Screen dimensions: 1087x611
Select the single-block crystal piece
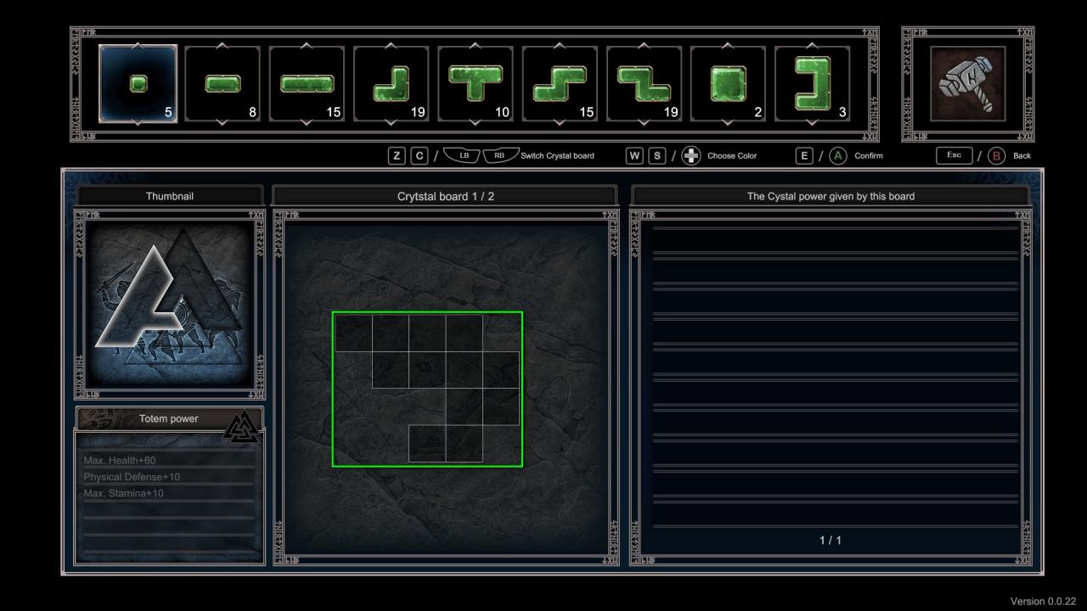click(x=138, y=83)
